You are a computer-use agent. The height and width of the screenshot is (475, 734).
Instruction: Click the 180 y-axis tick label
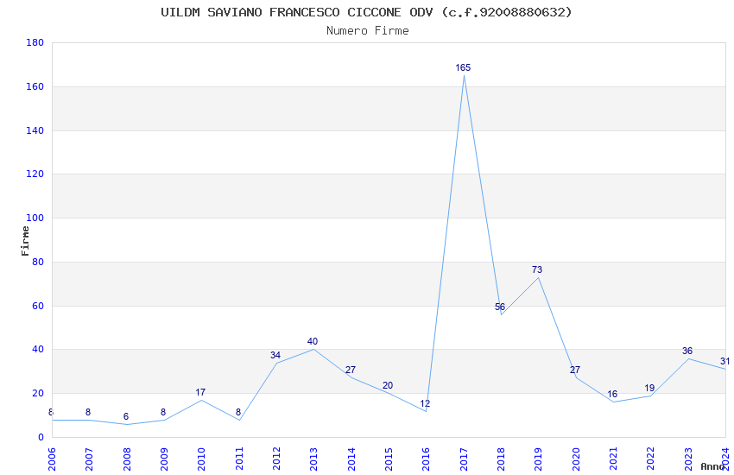pyautogui.click(x=35, y=42)
